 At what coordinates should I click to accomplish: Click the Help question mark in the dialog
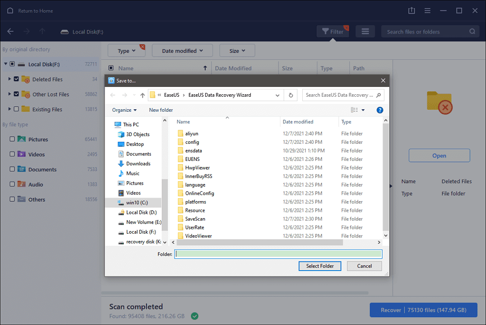click(380, 110)
